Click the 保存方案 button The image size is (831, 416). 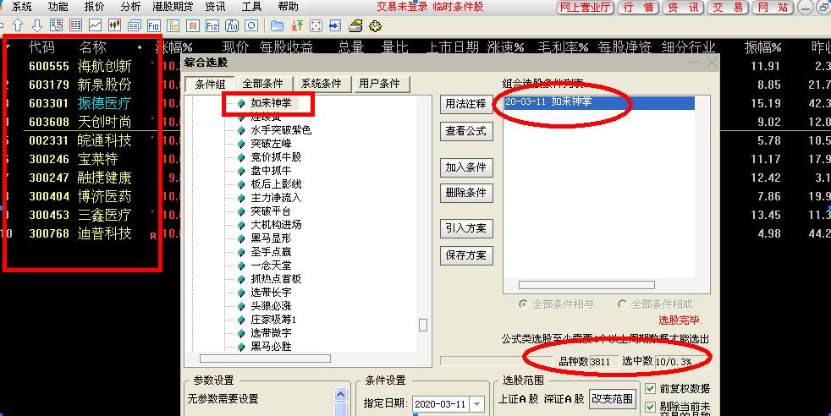(465, 255)
